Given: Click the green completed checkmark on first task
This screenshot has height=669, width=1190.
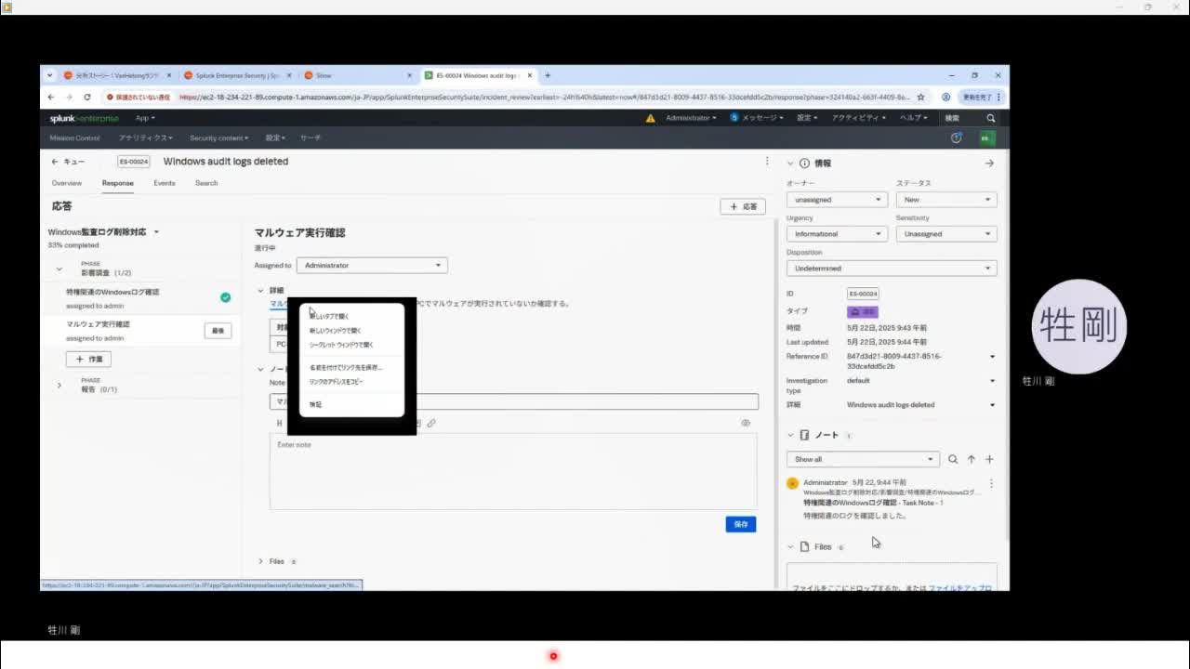Looking at the screenshot, I should click(x=225, y=297).
